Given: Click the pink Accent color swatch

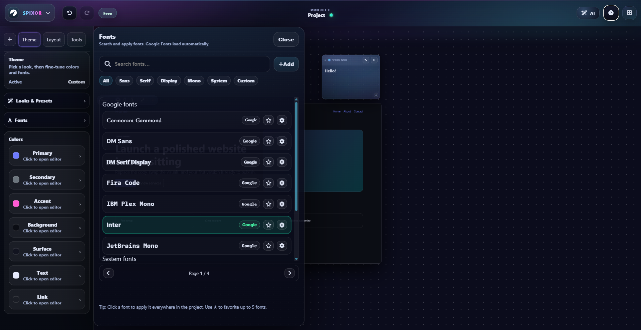Looking at the screenshot, I should (x=16, y=204).
